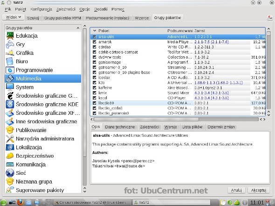
Task: Open the Pakiet menu
Action: [21, 9]
